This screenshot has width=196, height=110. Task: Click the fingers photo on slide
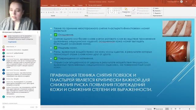(177, 29)
